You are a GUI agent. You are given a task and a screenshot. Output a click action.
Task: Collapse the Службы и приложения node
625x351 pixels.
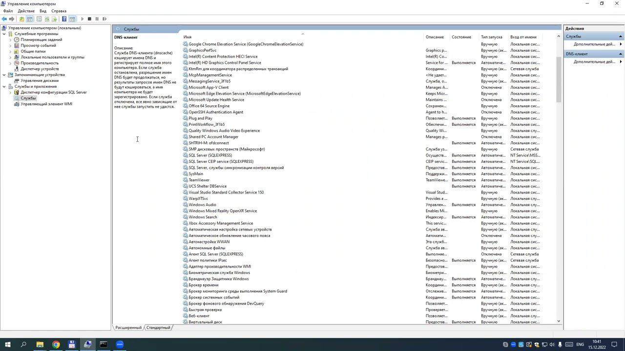(x=4, y=86)
